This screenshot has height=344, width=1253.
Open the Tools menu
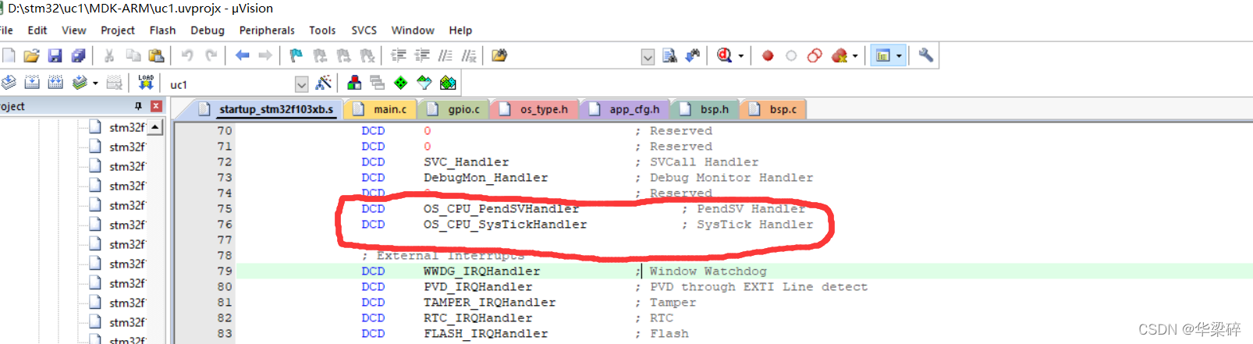(x=322, y=30)
